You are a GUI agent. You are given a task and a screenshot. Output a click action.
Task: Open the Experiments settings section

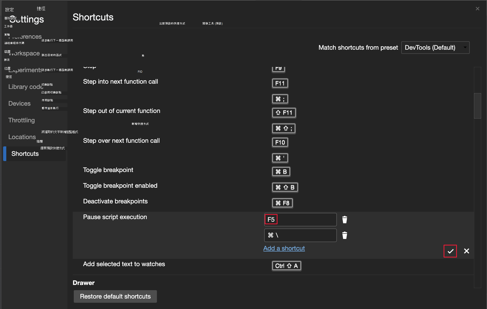tap(25, 70)
